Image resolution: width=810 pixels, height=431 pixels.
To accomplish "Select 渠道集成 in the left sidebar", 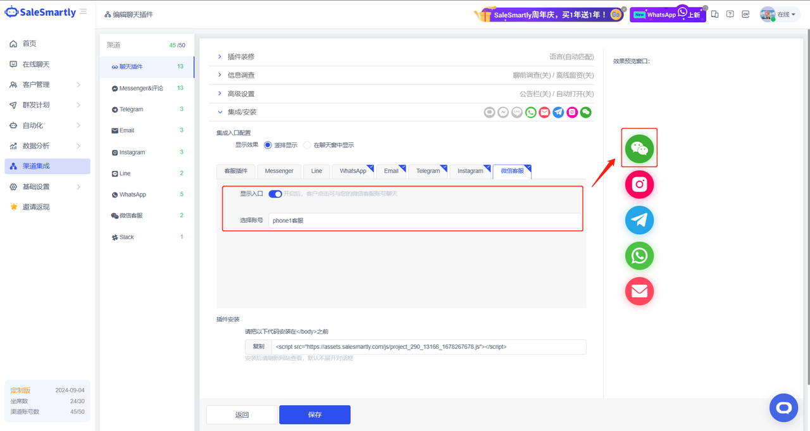I will [x=47, y=166].
